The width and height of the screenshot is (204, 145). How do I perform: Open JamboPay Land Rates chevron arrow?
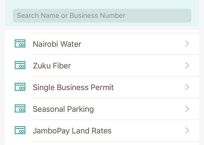(x=187, y=130)
